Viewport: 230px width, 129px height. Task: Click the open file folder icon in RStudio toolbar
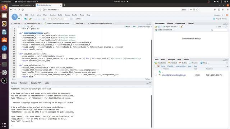pos(30,19)
